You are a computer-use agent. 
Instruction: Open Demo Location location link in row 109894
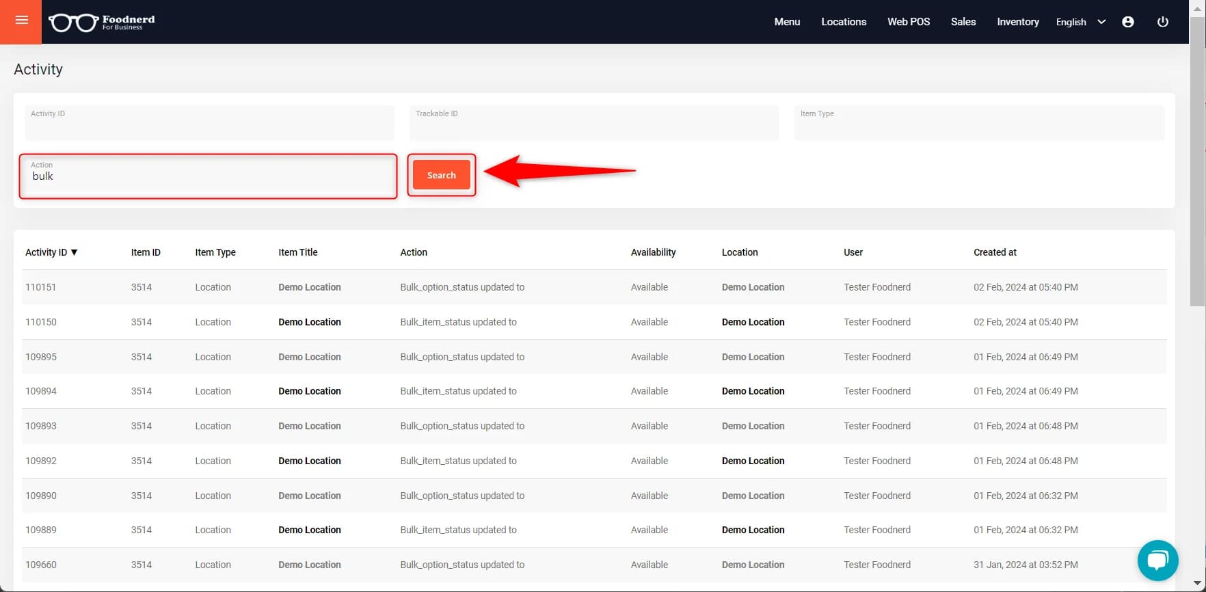[x=753, y=391]
